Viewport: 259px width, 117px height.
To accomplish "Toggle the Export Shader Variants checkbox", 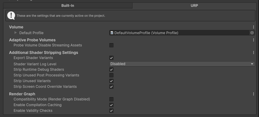I will (x=111, y=58).
